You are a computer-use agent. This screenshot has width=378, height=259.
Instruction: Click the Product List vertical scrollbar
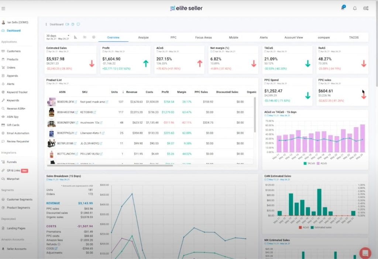point(255,115)
